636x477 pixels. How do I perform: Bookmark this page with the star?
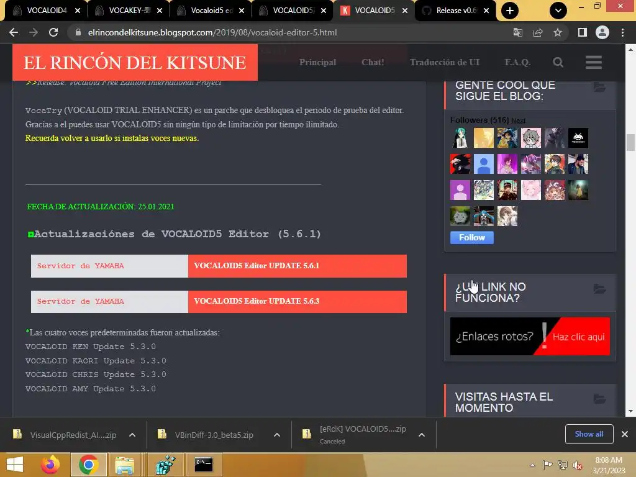(558, 32)
